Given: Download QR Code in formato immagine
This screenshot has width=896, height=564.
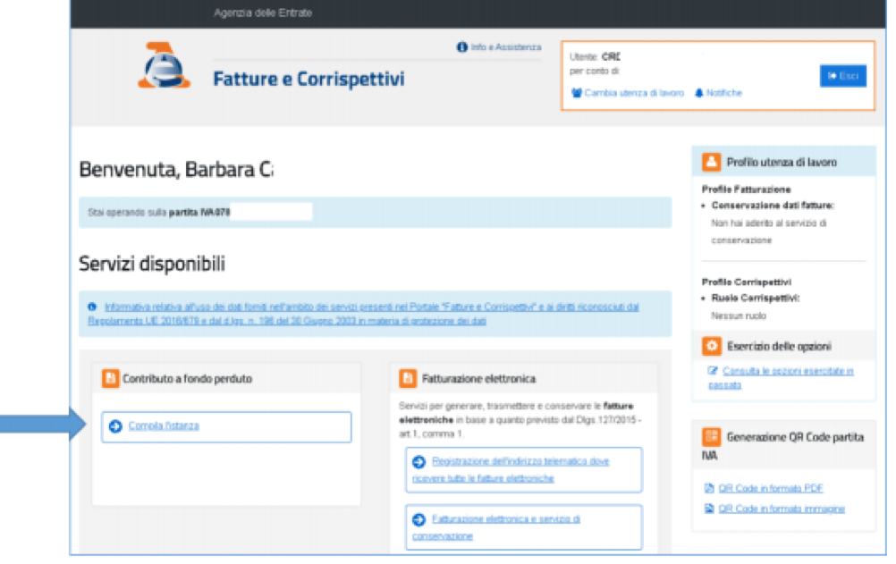Looking at the screenshot, I should 782,509.
